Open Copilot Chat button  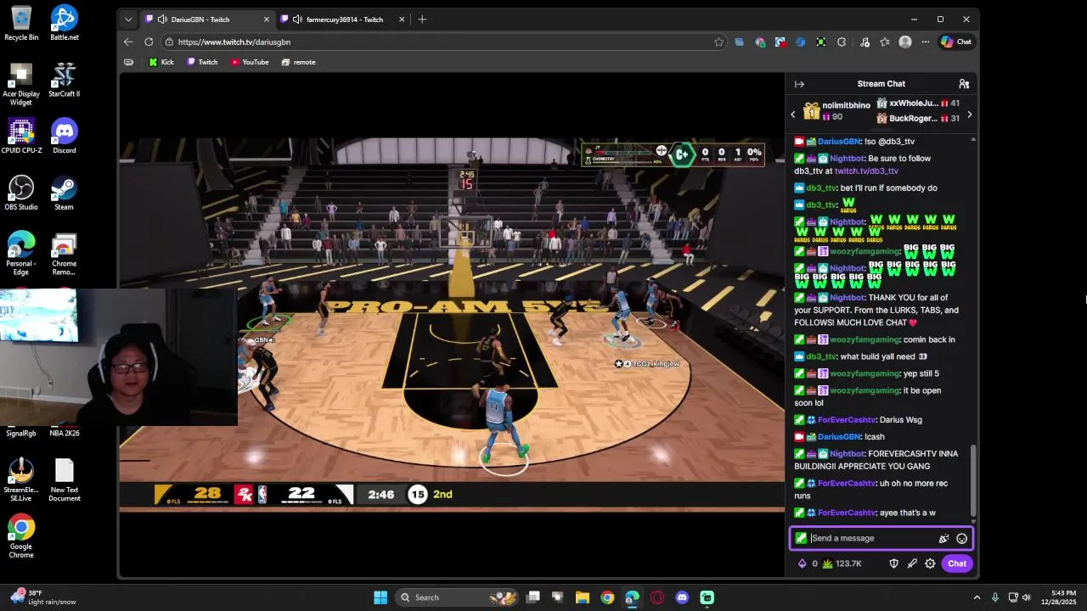pyautogui.click(x=956, y=42)
